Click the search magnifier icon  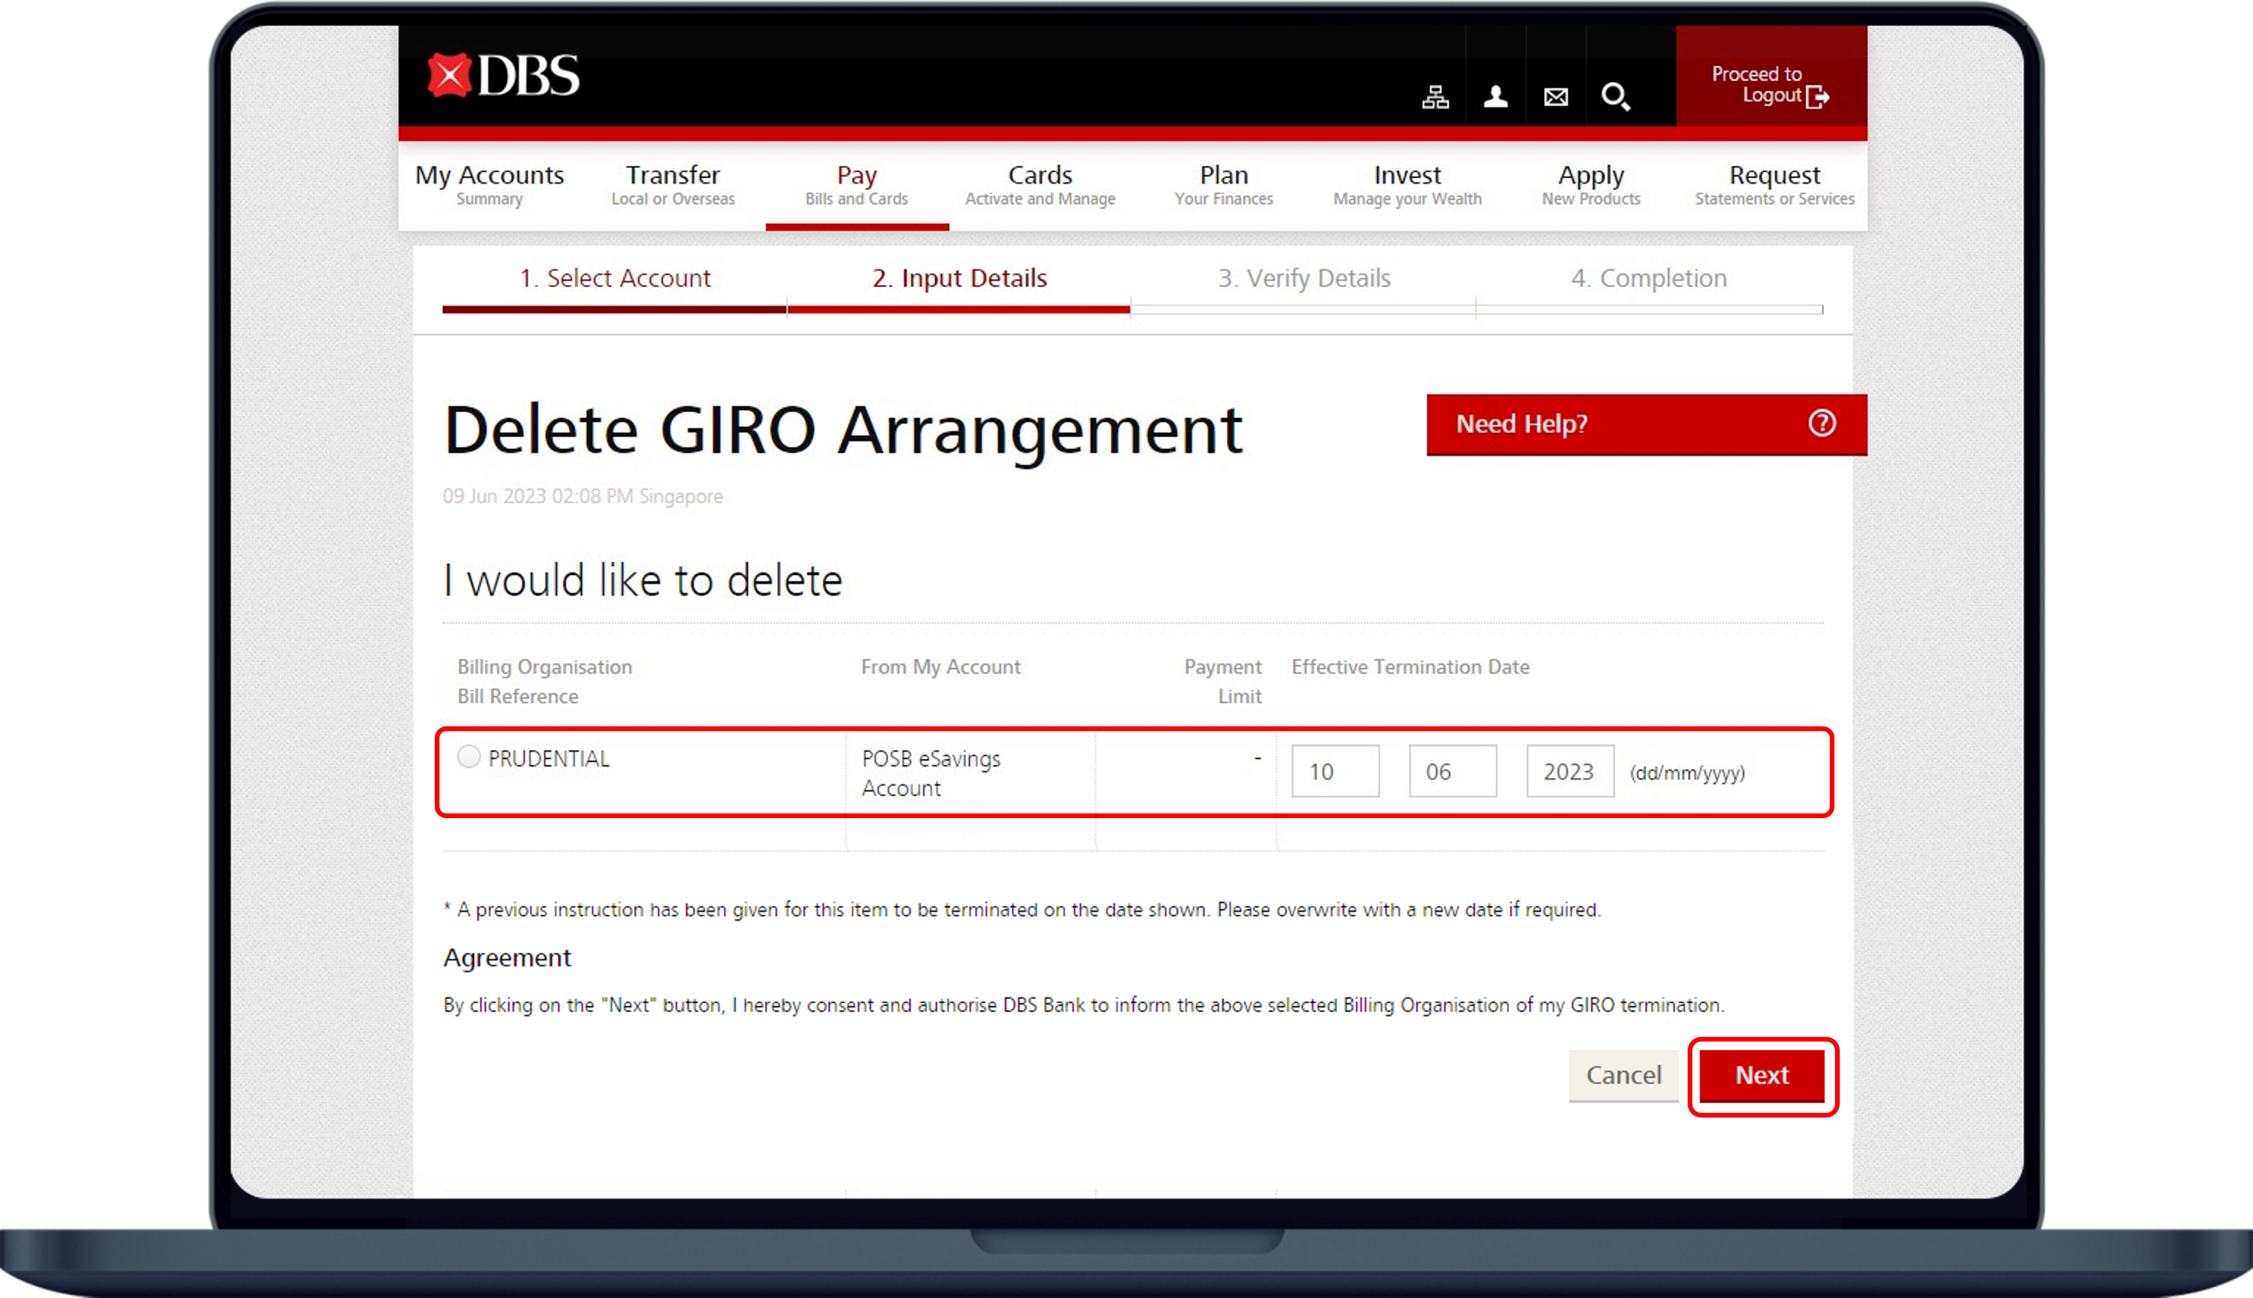pyautogui.click(x=1616, y=96)
